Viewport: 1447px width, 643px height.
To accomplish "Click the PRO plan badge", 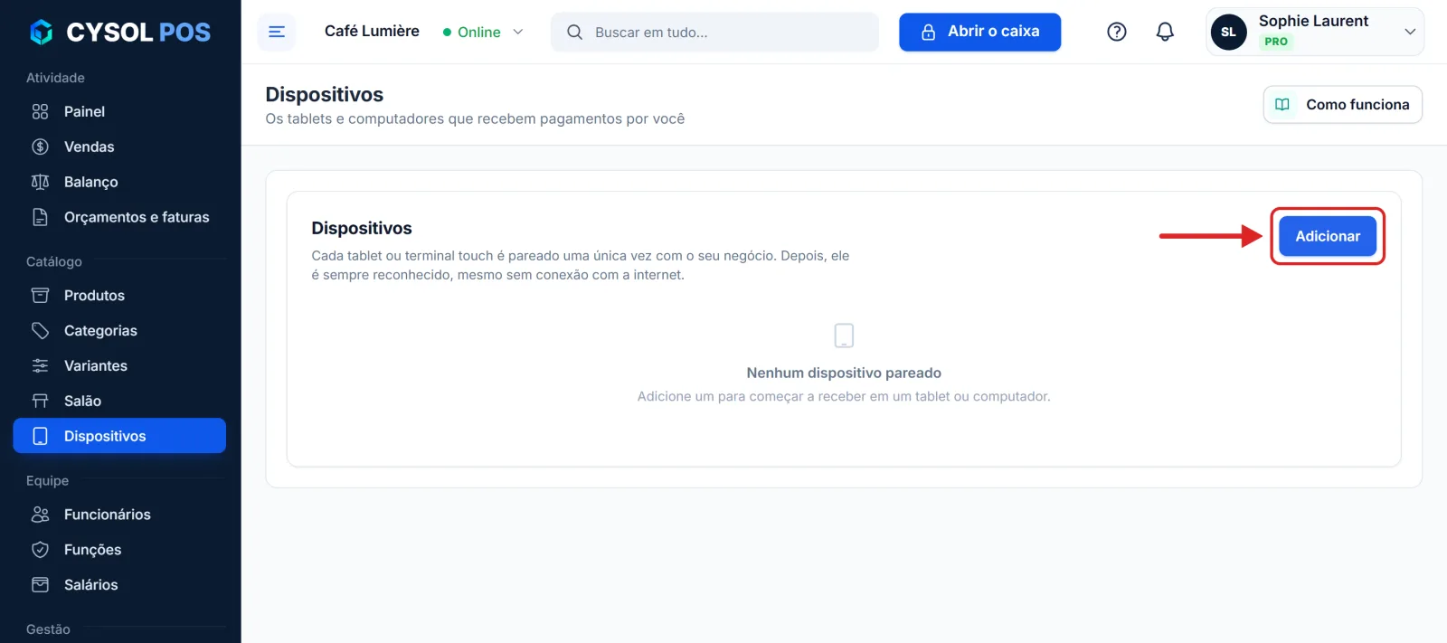I will pos(1276,42).
